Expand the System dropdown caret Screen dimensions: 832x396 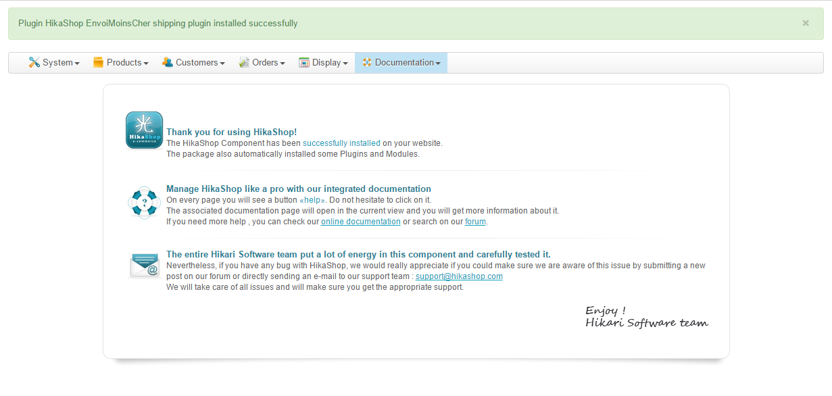click(77, 64)
